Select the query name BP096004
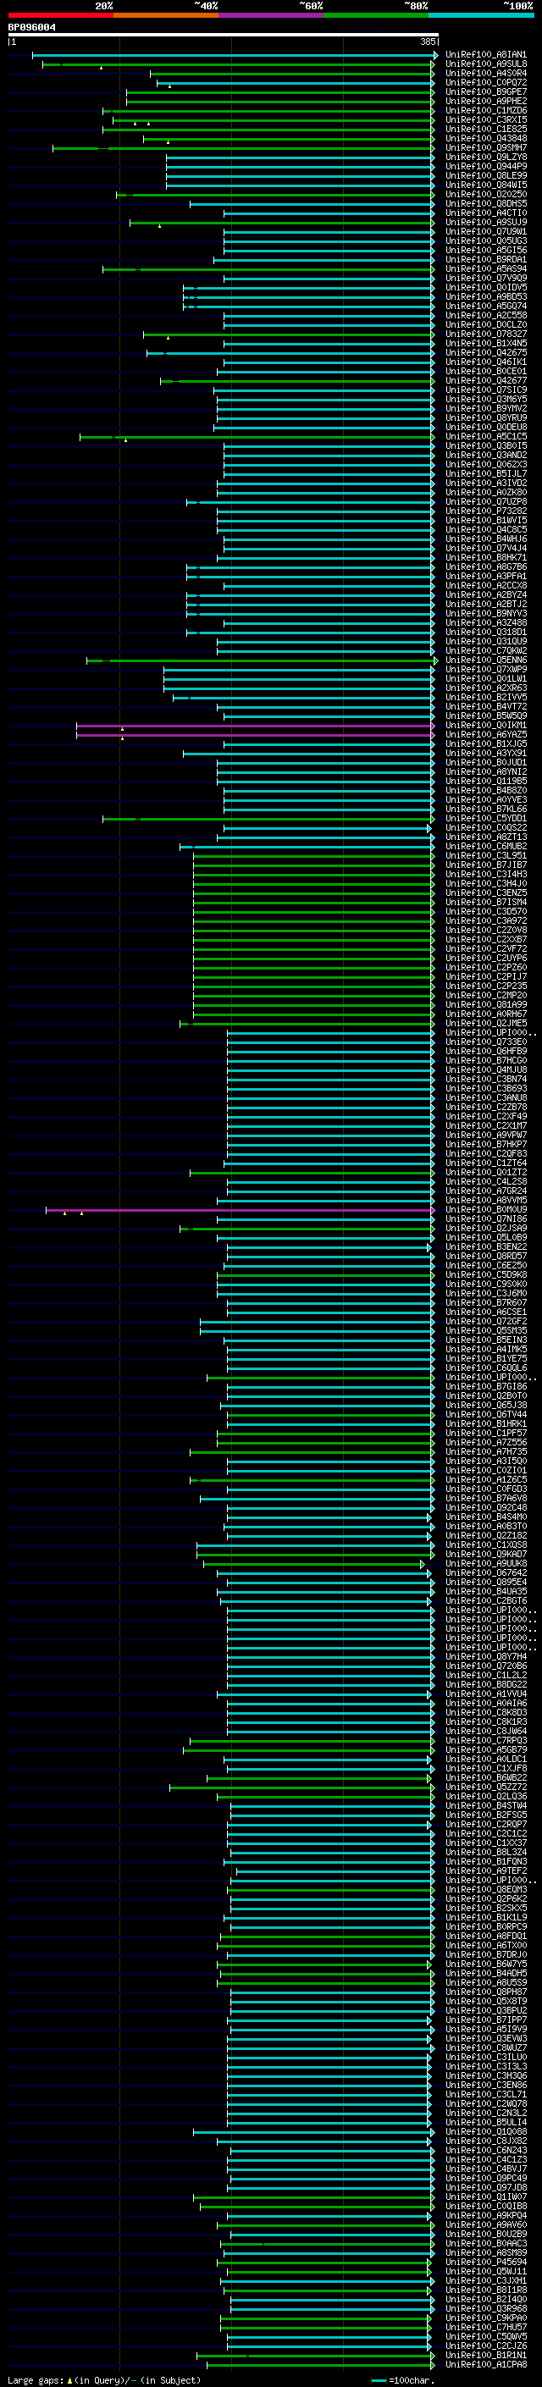Image resolution: width=542 pixels, height=2387 pixels. click(x=31, y=28)
